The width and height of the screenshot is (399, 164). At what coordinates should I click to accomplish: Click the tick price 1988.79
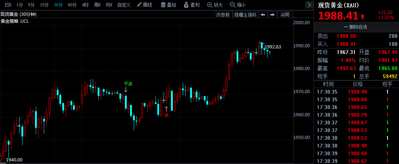point(357,115)
